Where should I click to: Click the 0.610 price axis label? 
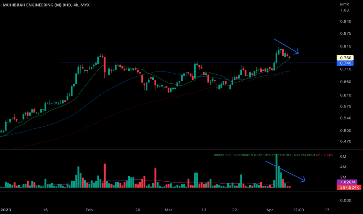tap(345, 95)
